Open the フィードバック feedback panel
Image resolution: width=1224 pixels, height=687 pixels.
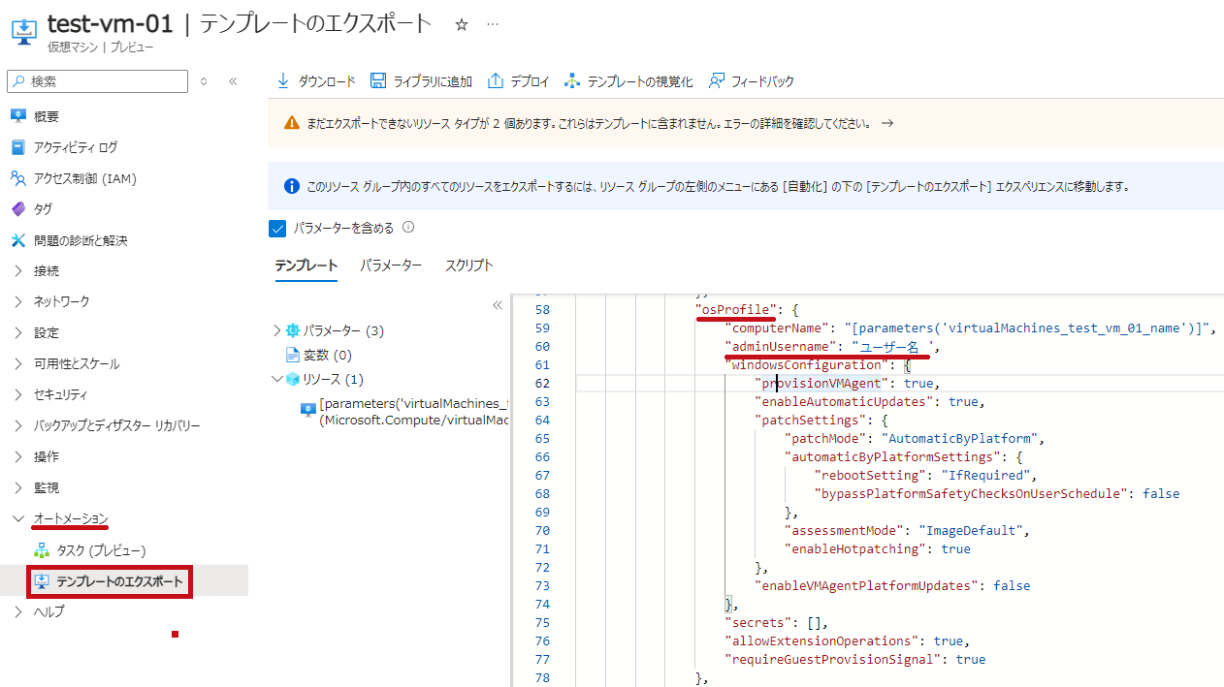(x=752, y=81)
